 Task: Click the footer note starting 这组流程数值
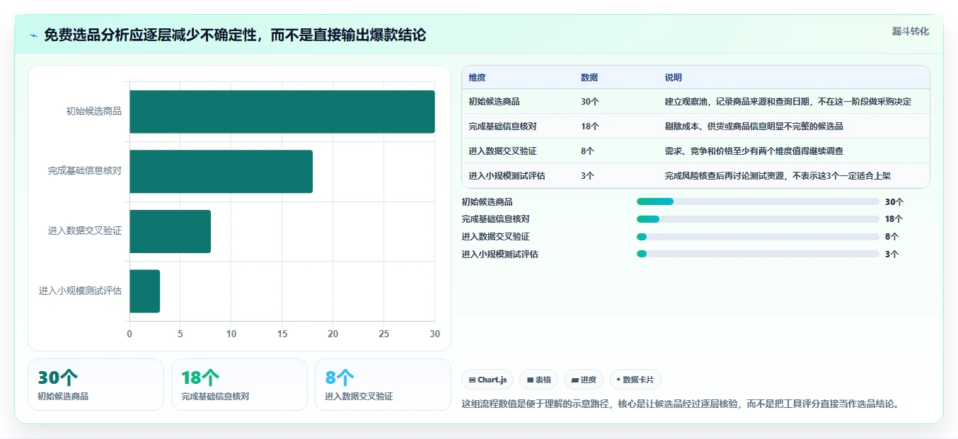point(680,404)
